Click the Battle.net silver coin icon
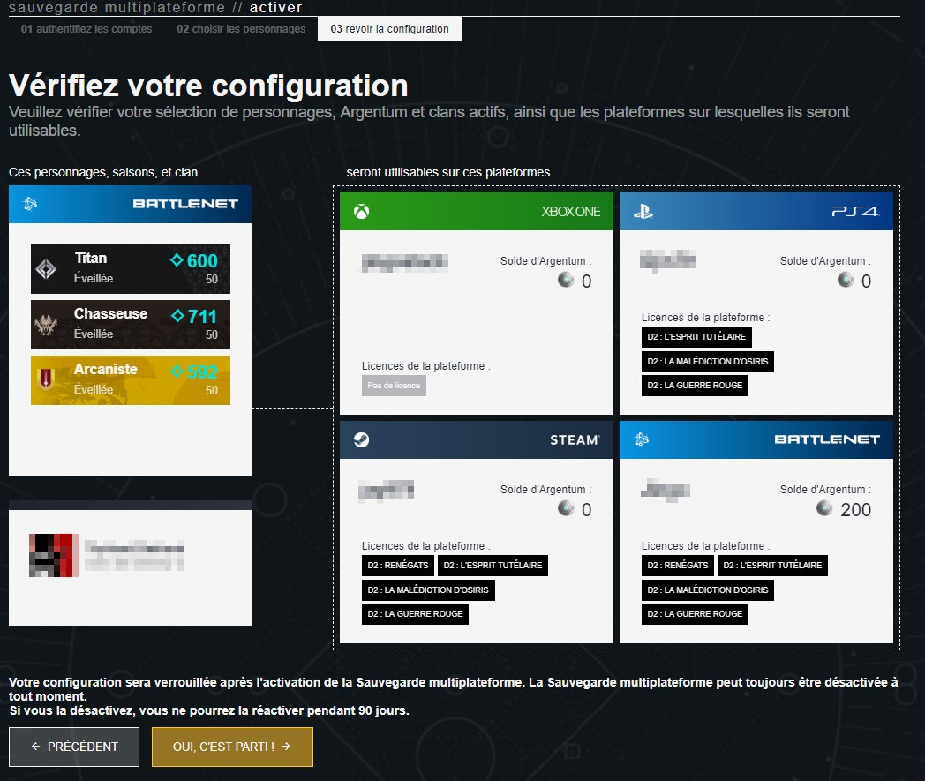The image size is (925, 781). coord(824,507)
